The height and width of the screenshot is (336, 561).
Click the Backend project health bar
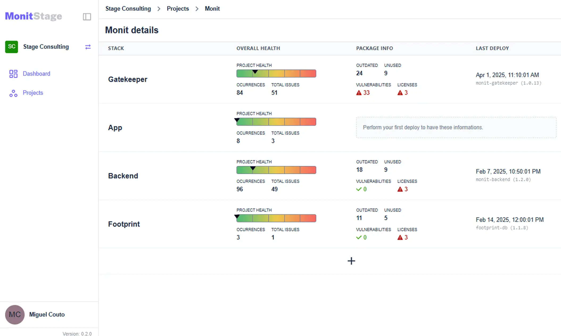[x=276, y=170]
